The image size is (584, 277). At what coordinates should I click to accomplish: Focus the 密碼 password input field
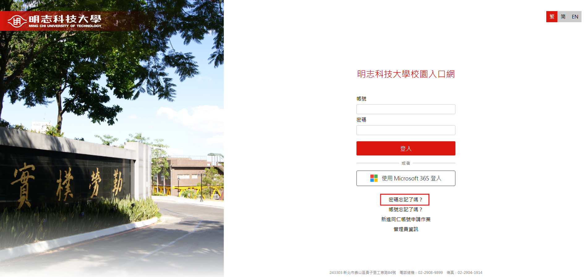pos(406,130)
